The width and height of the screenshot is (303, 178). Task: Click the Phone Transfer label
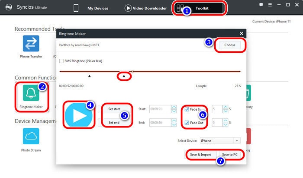tap(31, 56)
